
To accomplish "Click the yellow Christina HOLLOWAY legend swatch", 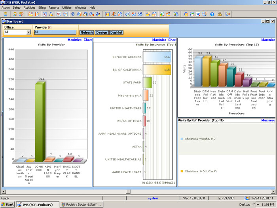I will (182, 171).
